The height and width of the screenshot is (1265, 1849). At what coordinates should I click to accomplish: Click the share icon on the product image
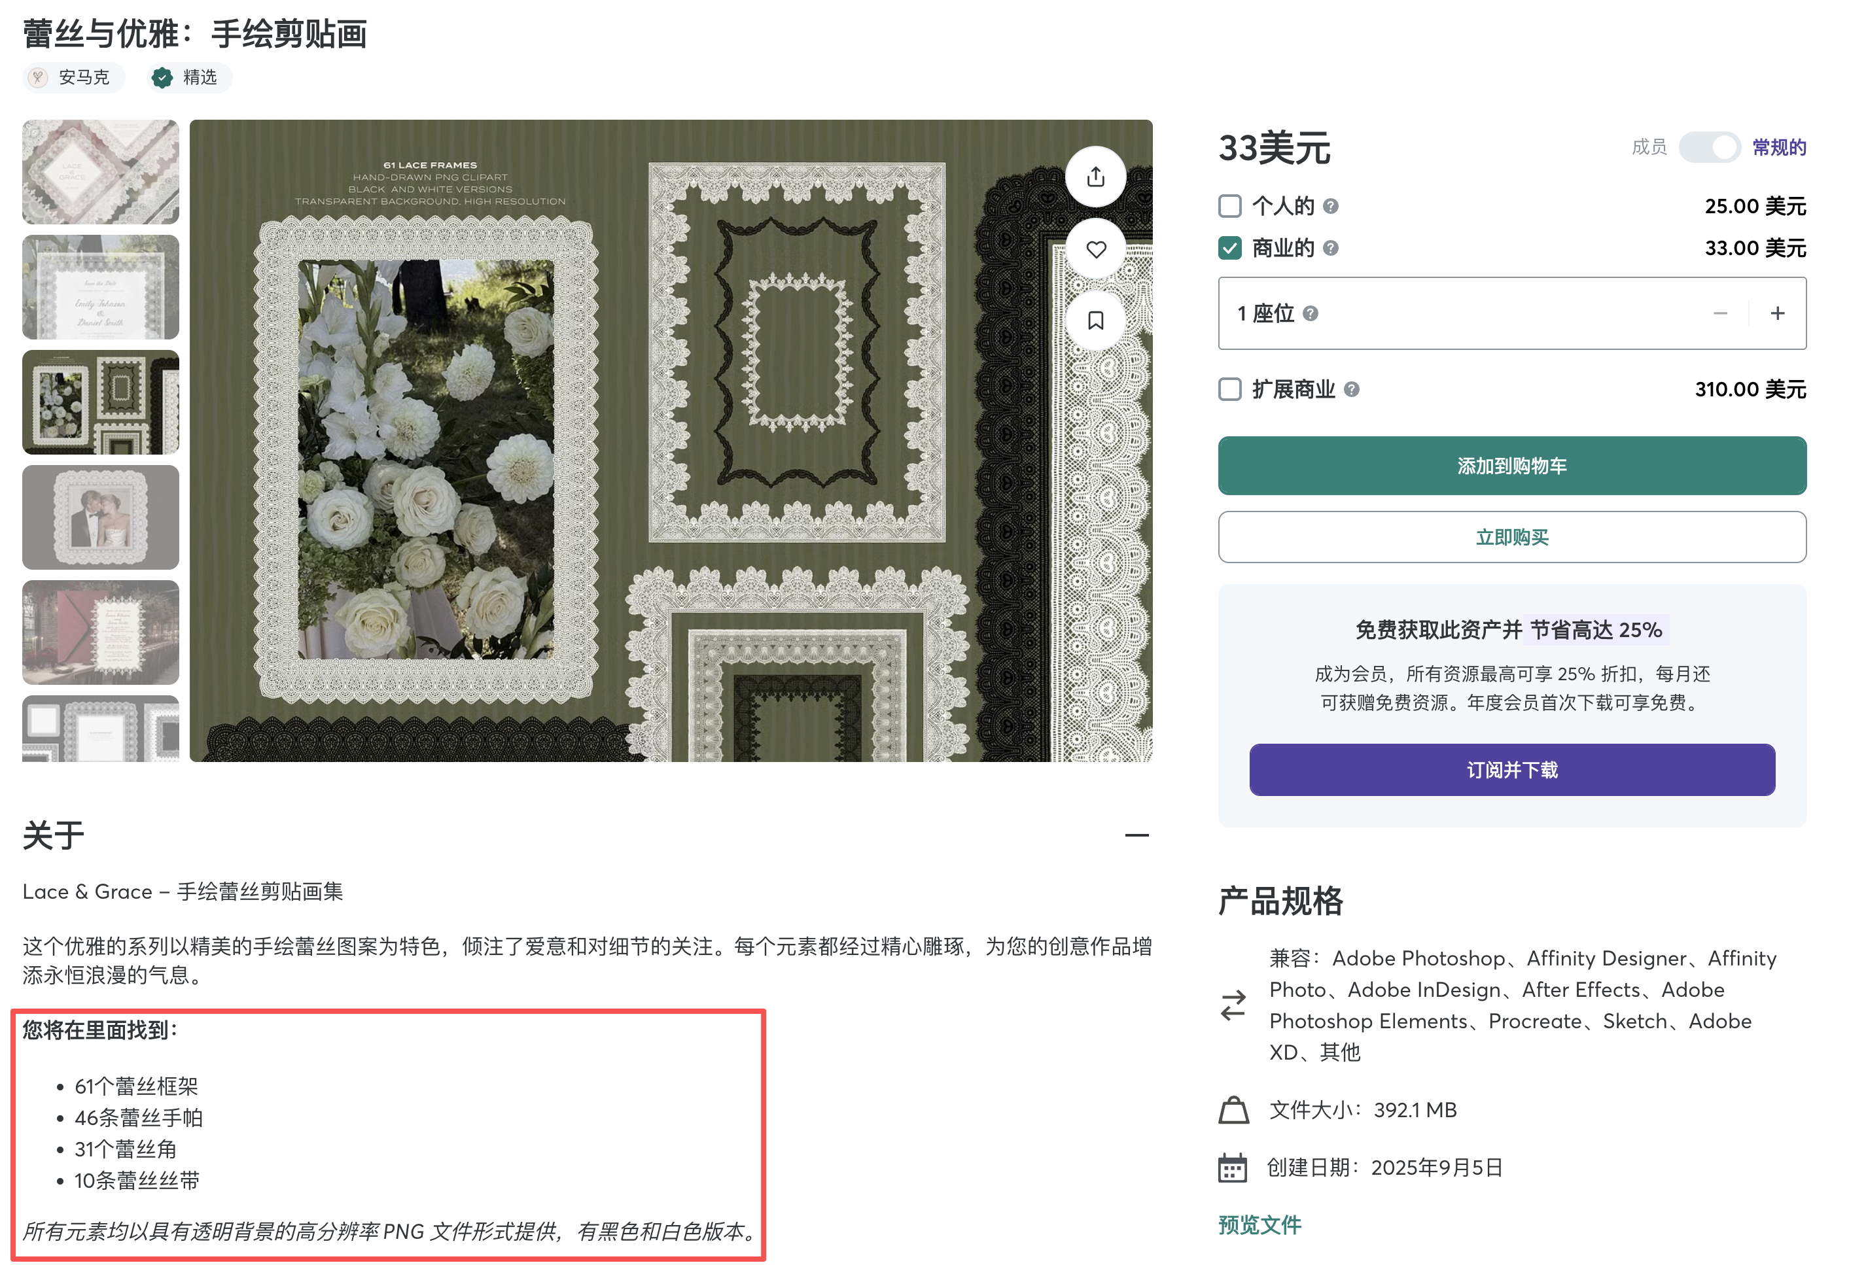pos(1095,177)
